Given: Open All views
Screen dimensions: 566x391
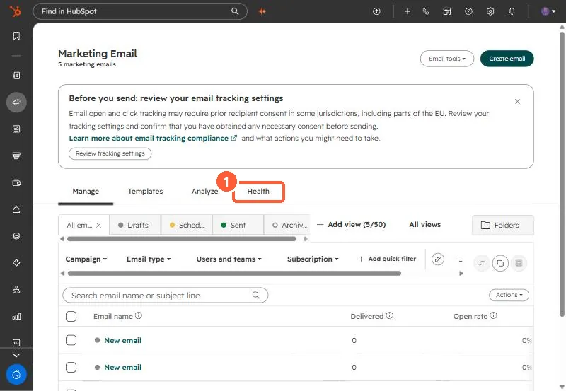Looking at the screenshot, I should point(425,224).
